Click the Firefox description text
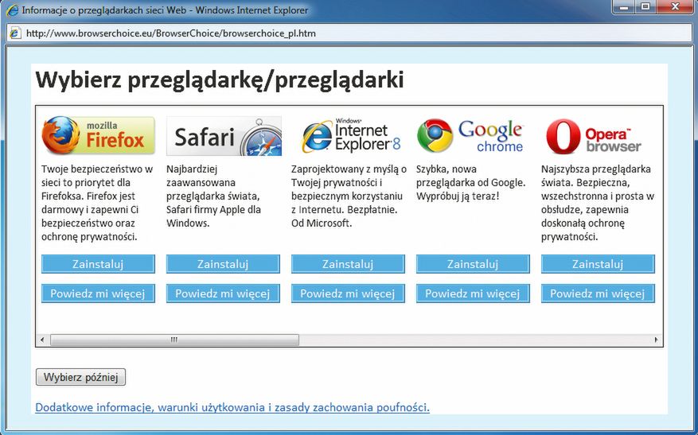 97,203
